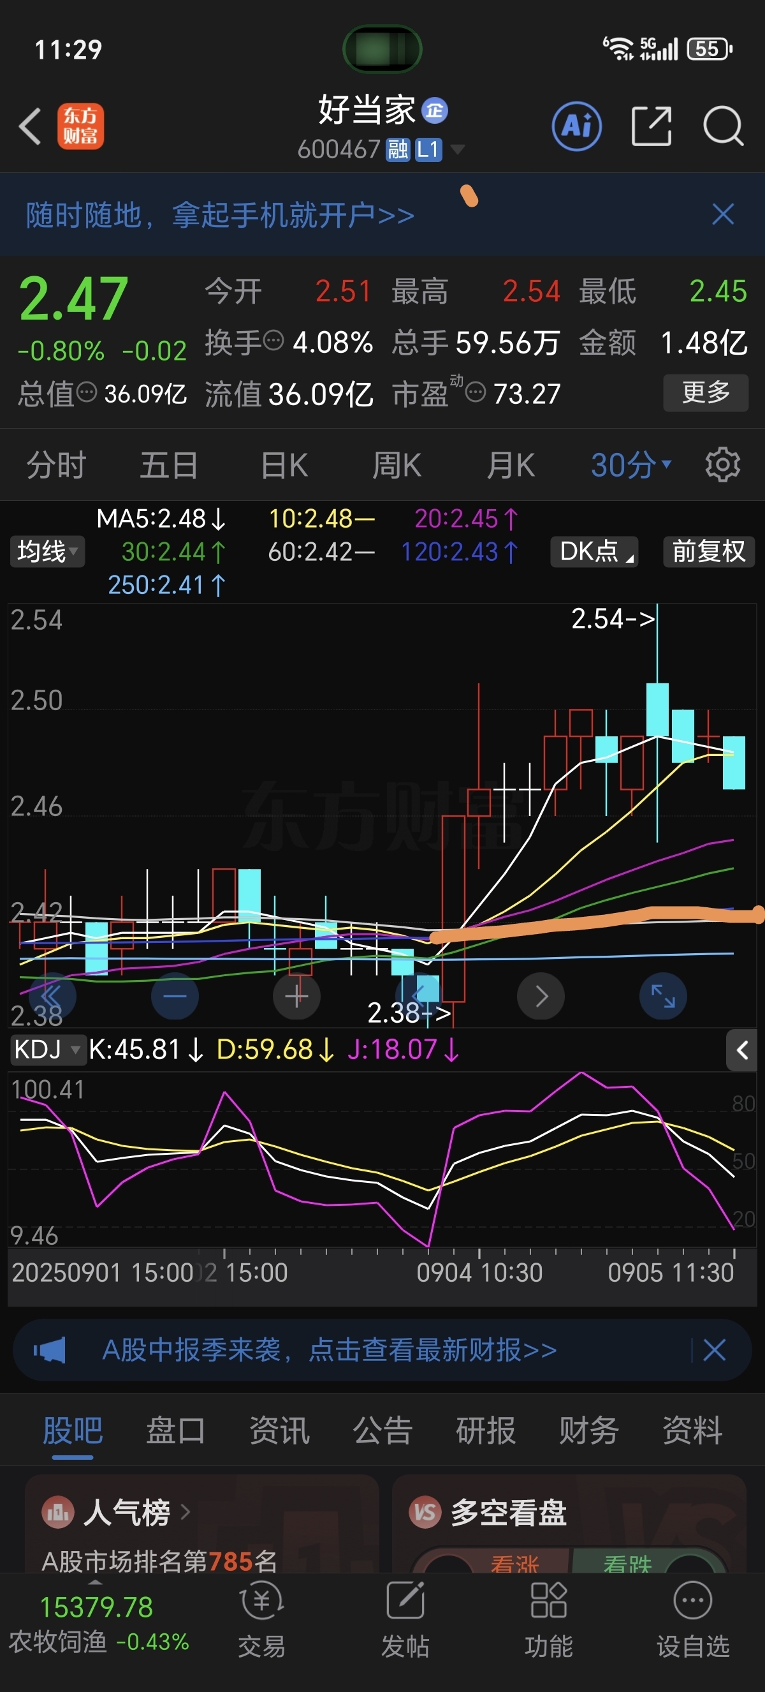This screenshot has height=1692, width=765.
Task: Tap KDJ K:45.81 value
Action: tap(147, 1050)
